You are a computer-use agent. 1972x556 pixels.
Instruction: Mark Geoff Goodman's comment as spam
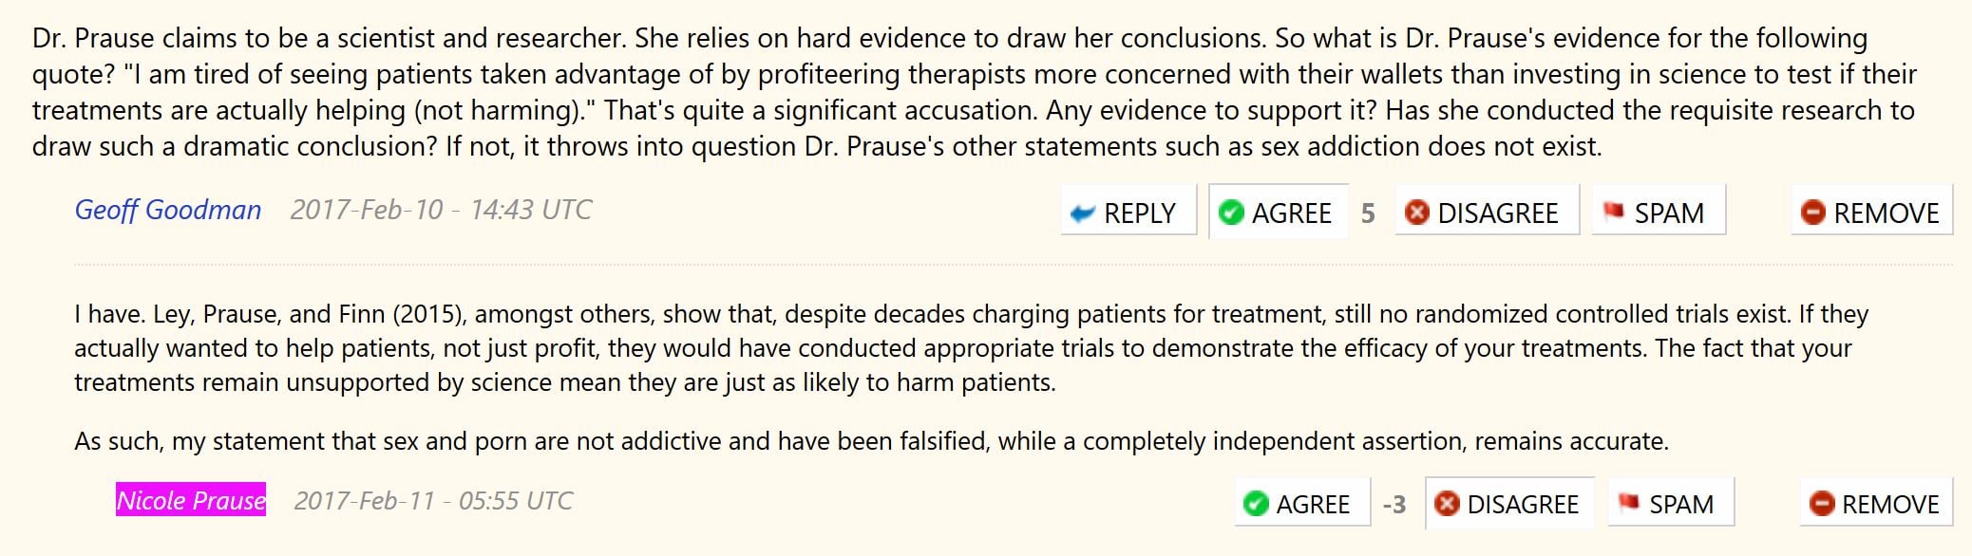click(x=1658, y=213)
